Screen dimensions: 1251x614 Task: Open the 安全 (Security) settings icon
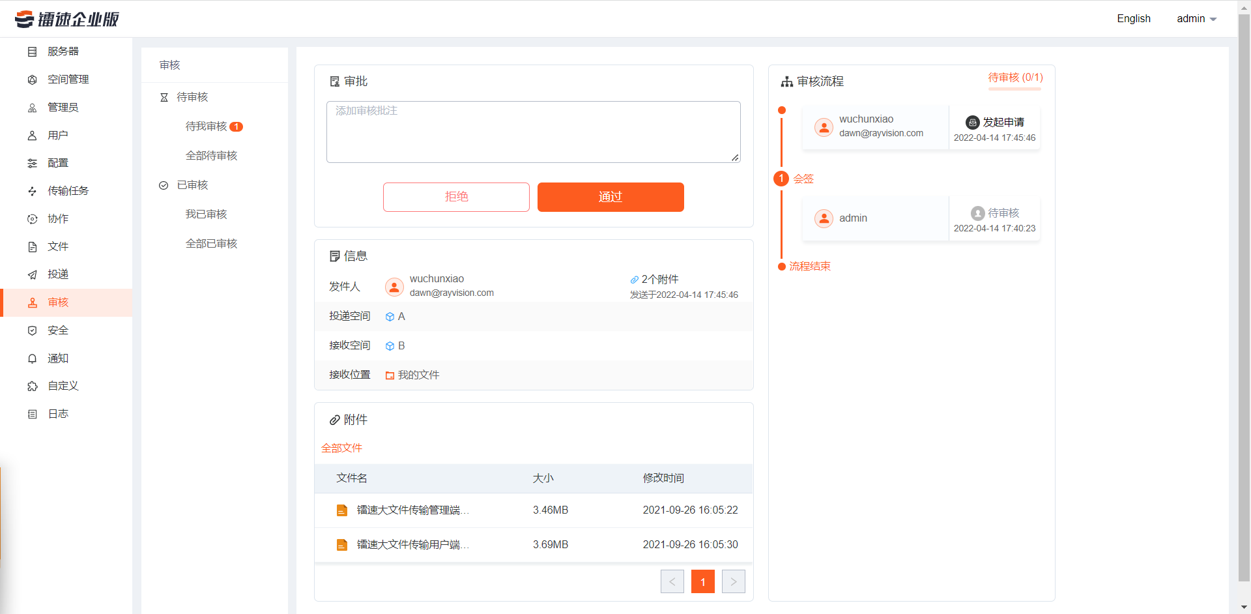click(x=32, y=330)
